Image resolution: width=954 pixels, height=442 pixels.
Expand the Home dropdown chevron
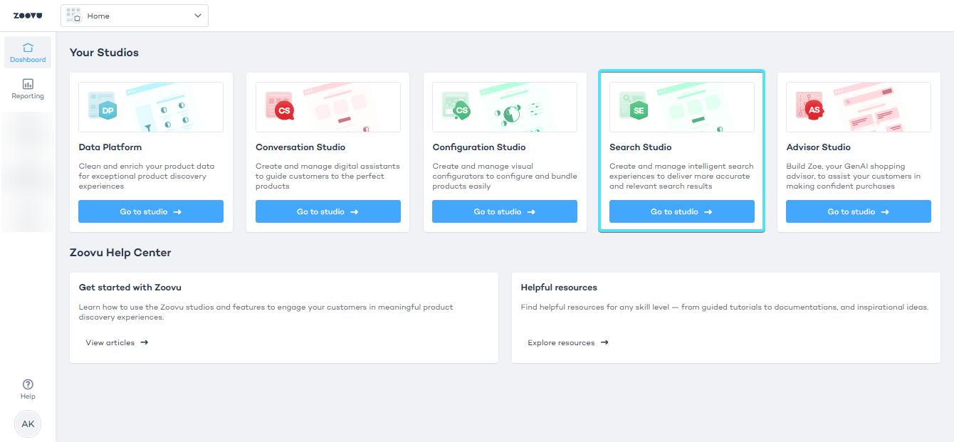[x=198, y=16]
